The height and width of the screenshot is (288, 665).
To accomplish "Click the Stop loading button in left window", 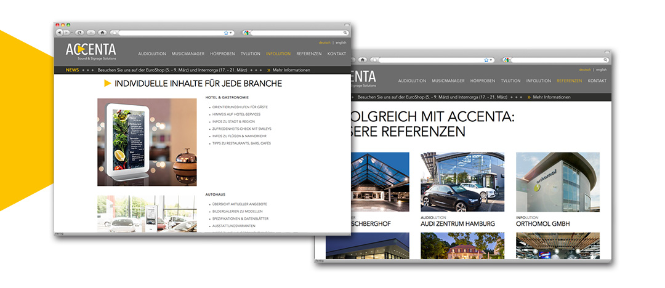I will [x=91, y=33].
